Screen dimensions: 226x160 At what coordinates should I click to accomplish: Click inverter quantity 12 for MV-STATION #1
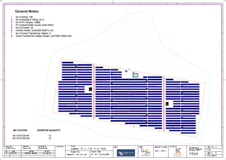tap(49, 136)
